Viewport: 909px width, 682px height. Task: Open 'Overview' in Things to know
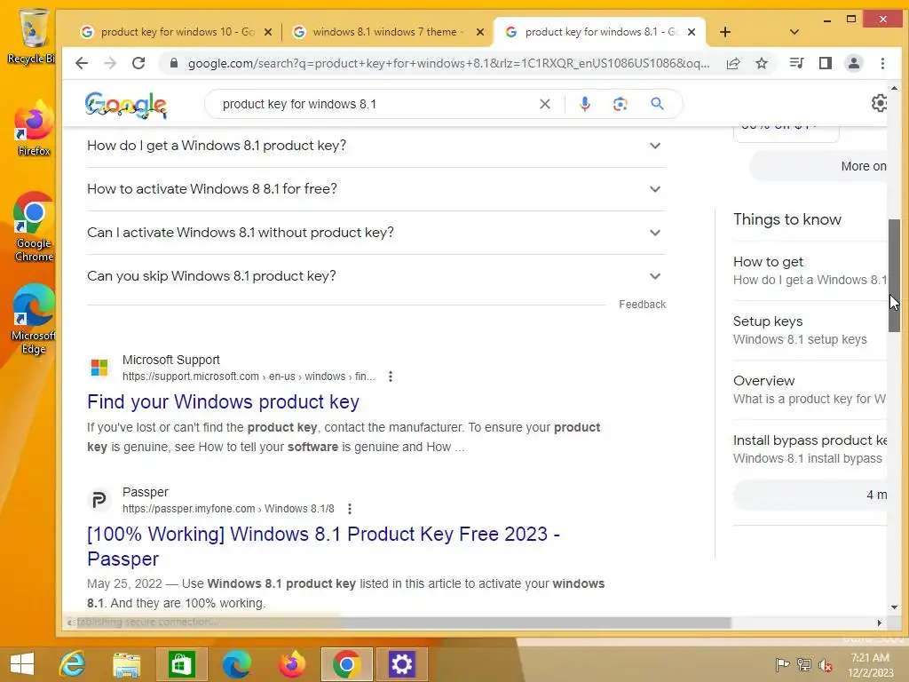pos(810,390)
